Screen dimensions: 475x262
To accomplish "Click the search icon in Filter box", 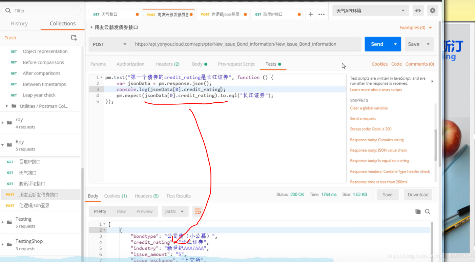I will click(x=8, y=11).
